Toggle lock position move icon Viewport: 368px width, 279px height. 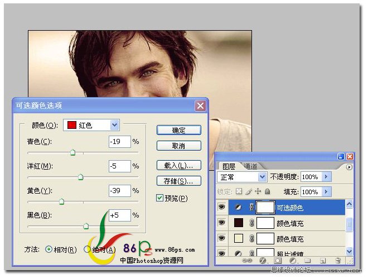click(x=258, y=191)
